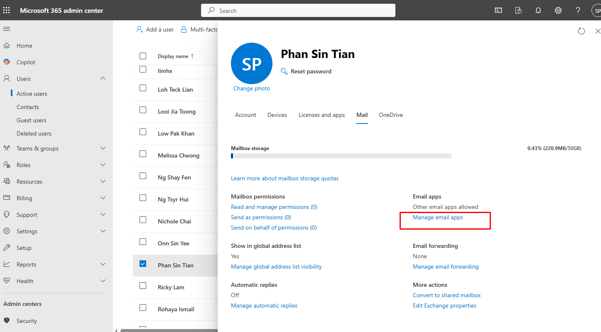The height and width of the screenshot is (332, 601).
Task: Expand the Roles section
Action: pos(103,165)
